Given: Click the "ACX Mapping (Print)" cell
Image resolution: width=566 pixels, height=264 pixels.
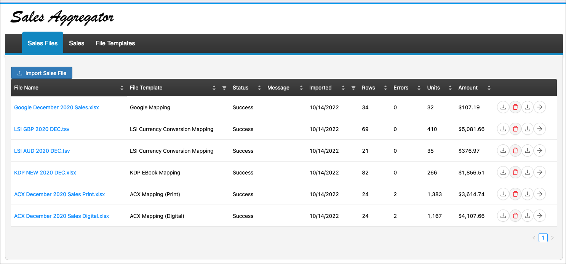Looking at the screenshot, I should [x=155, y=194].
